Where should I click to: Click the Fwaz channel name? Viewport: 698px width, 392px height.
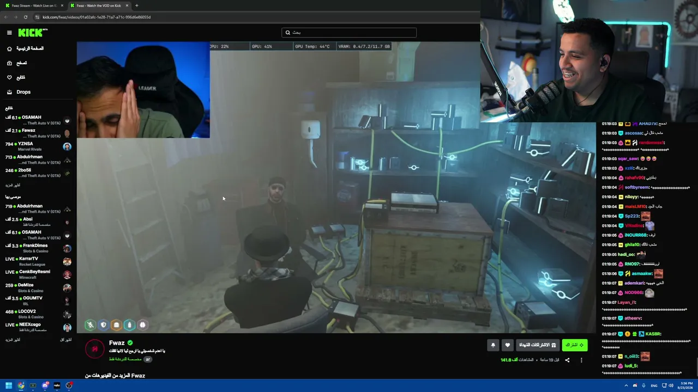point(117,343)
